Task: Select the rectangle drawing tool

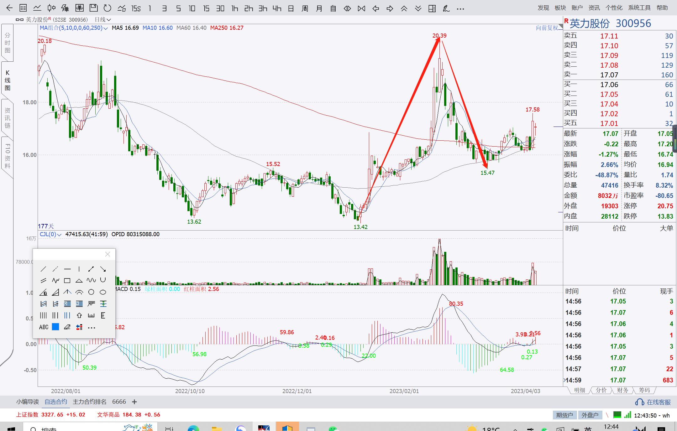Action: [x=67, y=281]
